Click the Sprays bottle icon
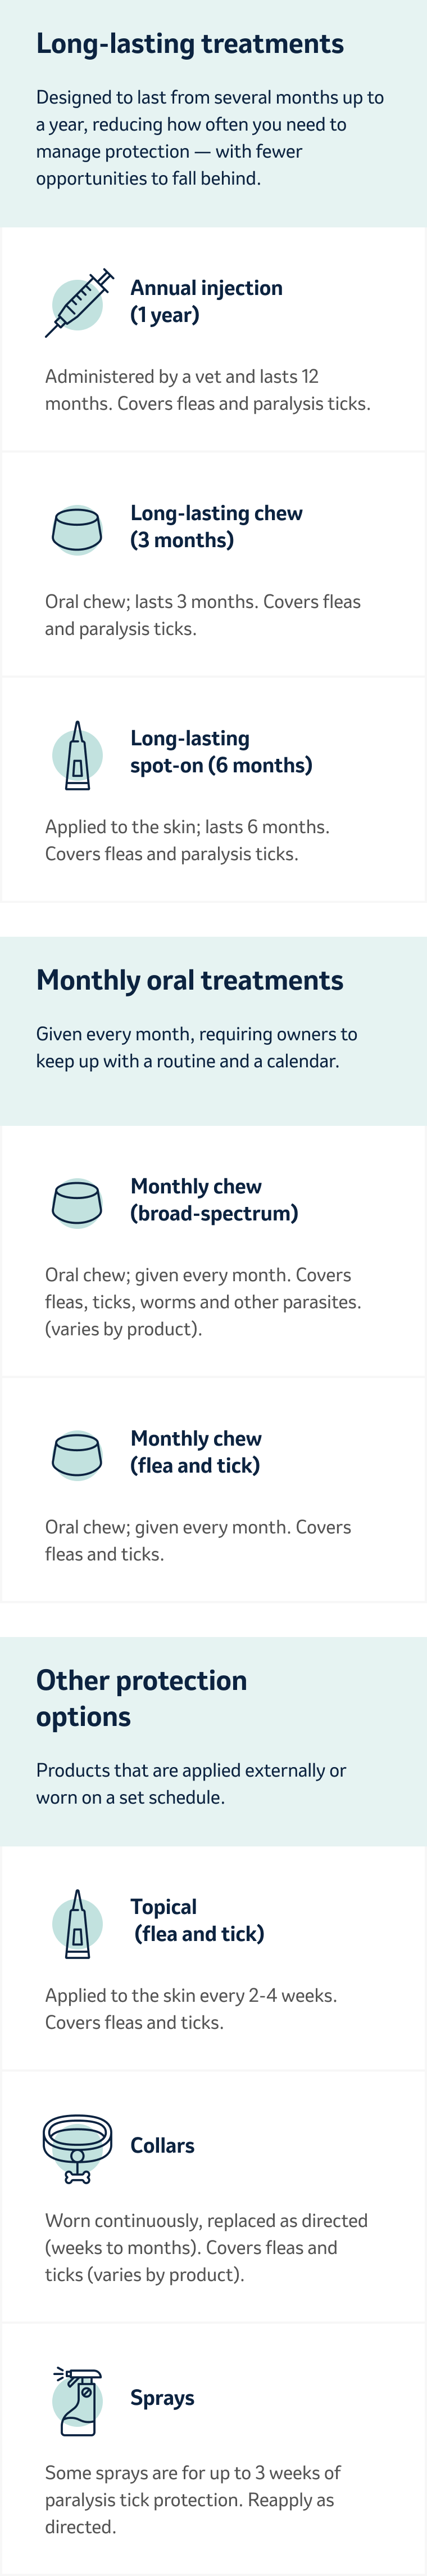Viewport: 427px width, 2576px height. point(79,2400)
